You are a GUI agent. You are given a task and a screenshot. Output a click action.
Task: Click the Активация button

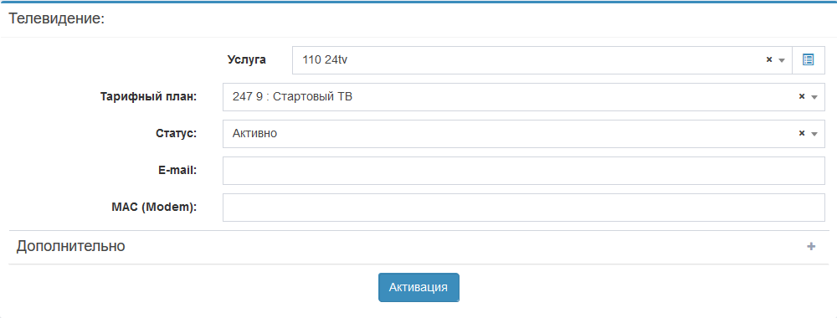pos(419,288)
